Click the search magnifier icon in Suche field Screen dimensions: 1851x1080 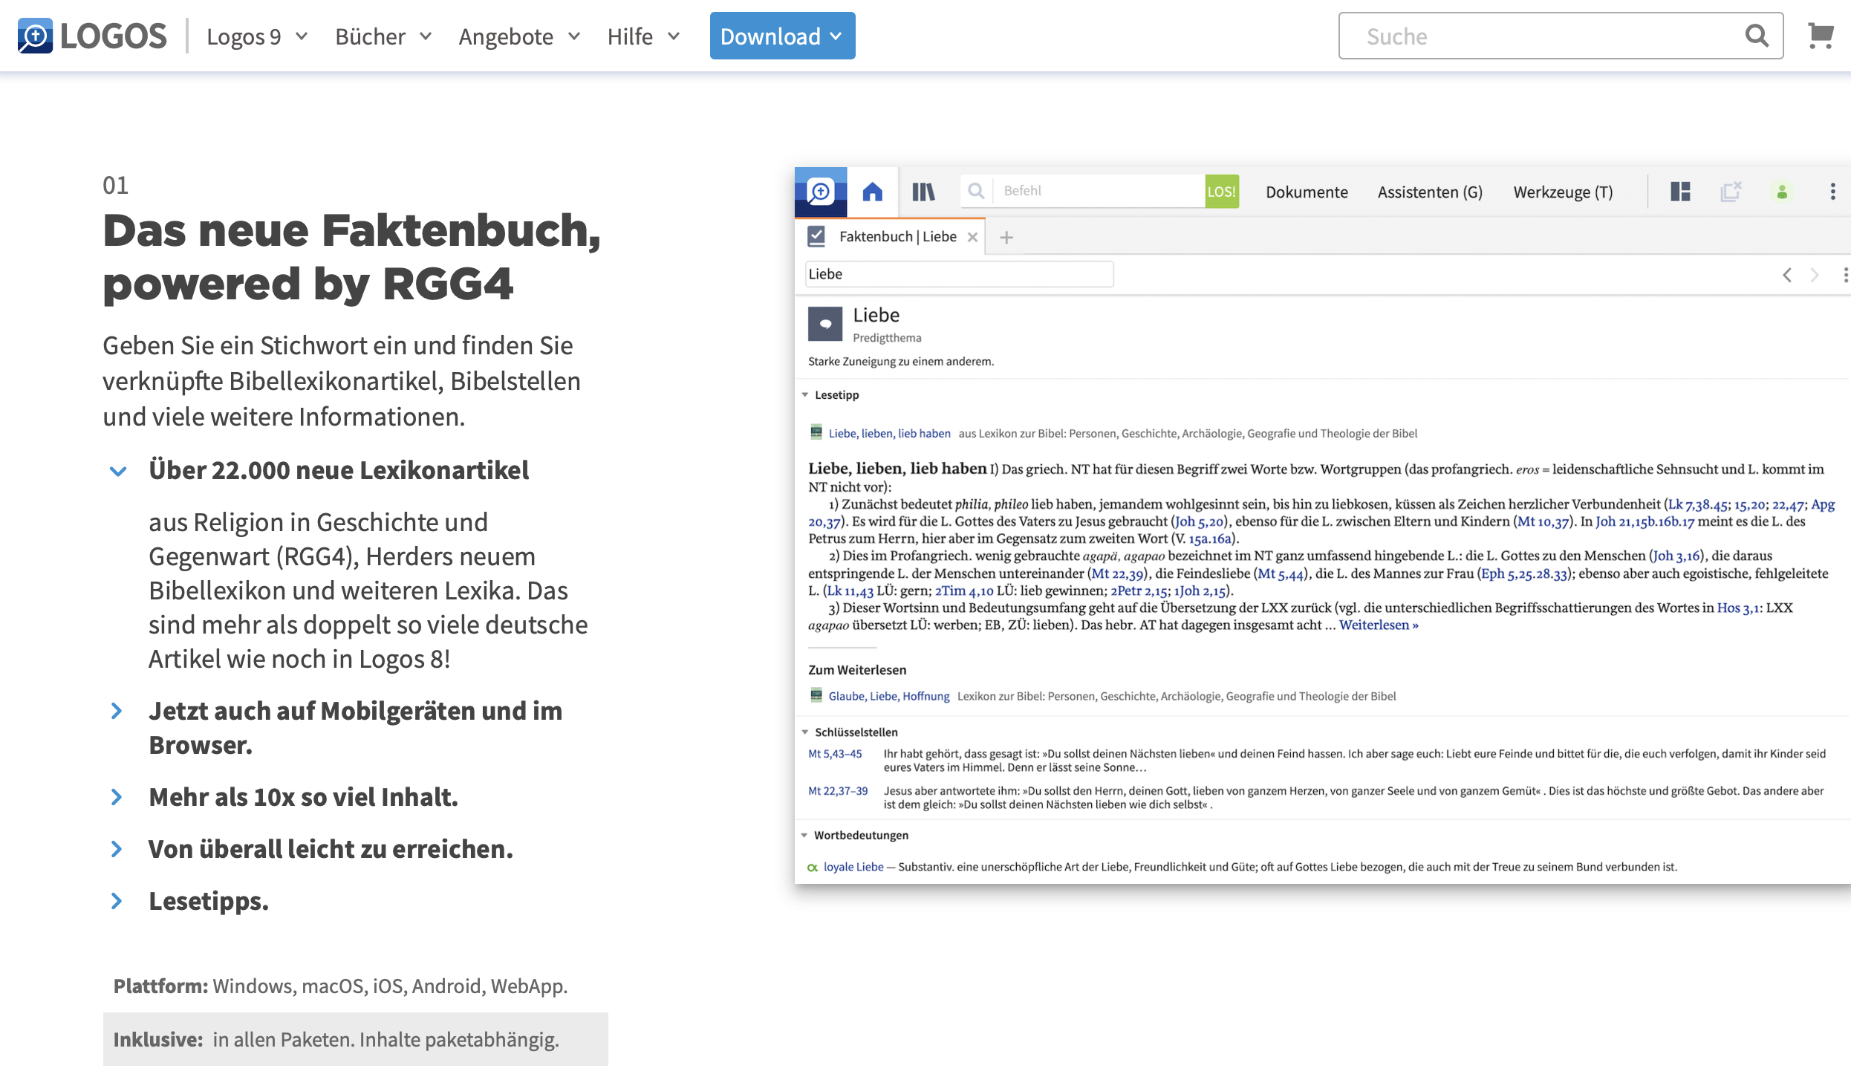(1756, 36)
